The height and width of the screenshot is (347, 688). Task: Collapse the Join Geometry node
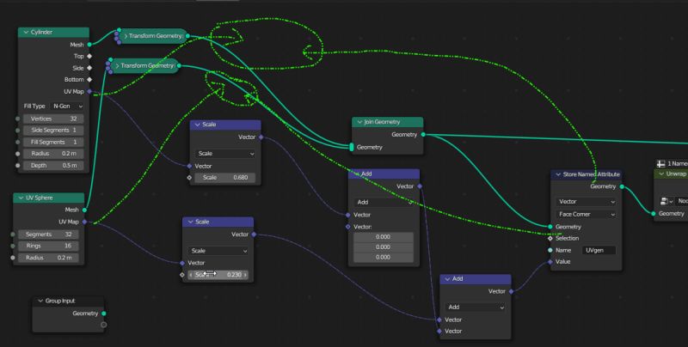click(x=359, y=122)
